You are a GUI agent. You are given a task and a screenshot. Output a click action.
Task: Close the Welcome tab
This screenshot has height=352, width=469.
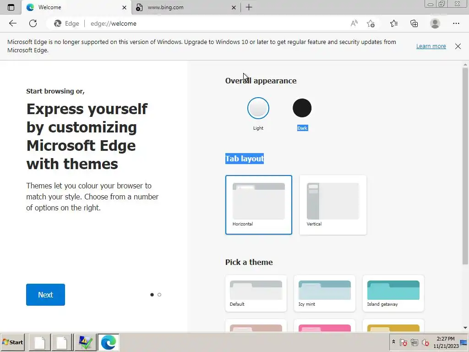coord(125,7)
